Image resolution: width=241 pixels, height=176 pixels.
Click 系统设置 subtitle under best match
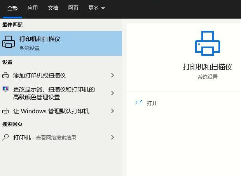[x=30, y=48]
